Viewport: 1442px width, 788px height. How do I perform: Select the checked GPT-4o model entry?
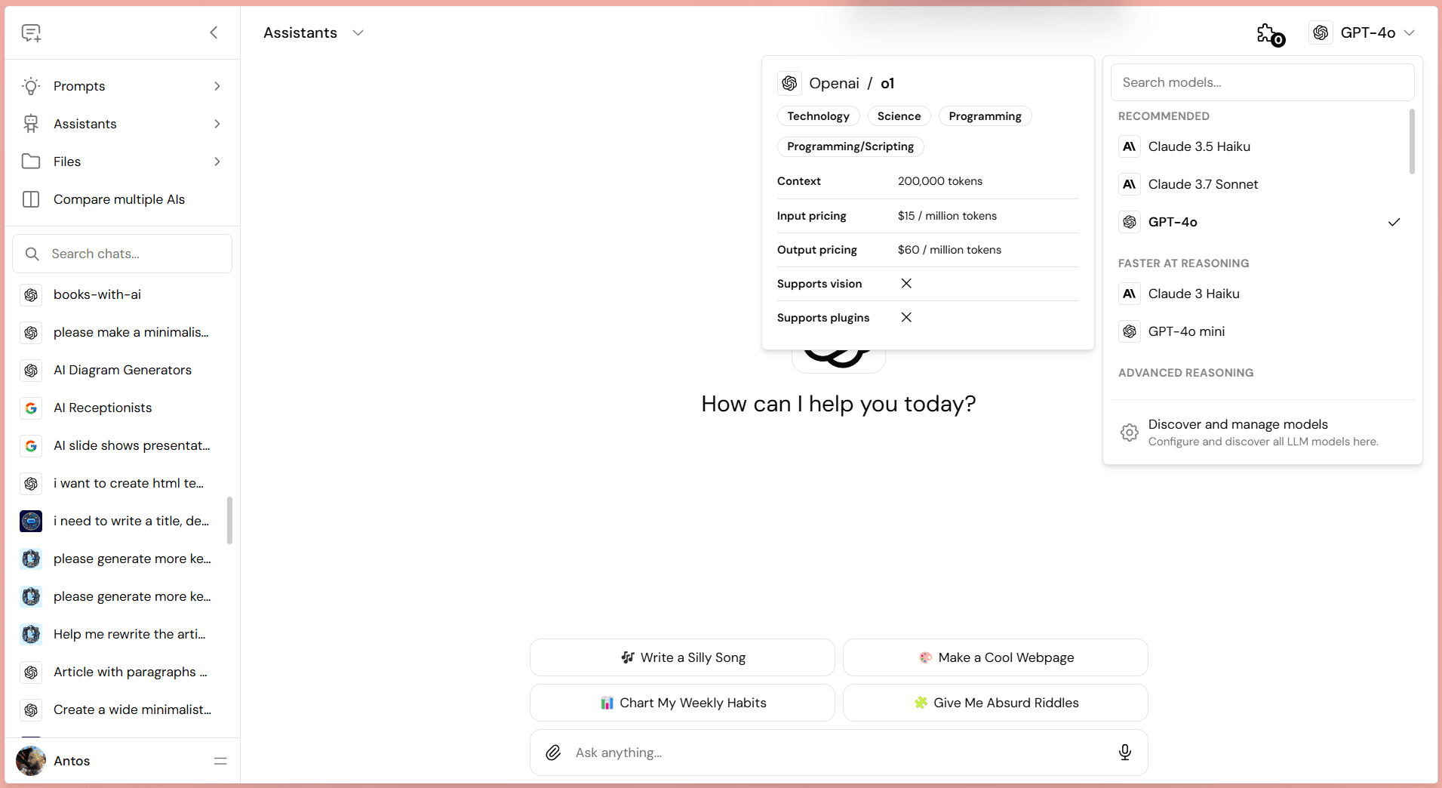point(1259,222)
